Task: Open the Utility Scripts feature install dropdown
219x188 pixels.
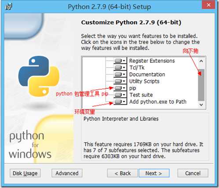Action: 120,81
